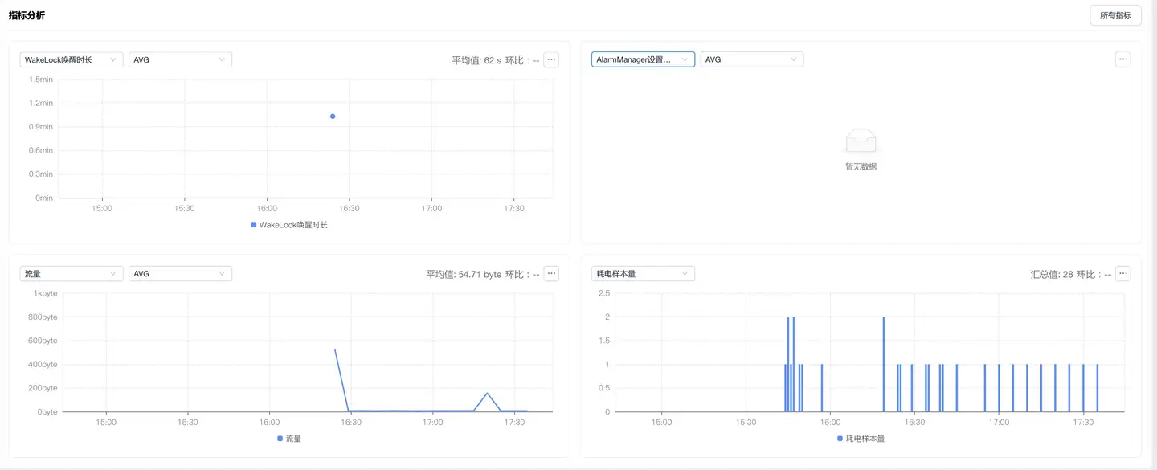Open more options on 耗电样本量 chart
The height and width of the screenshot is (470, 1157).
pyautogui.click(x=1123, y=274)
